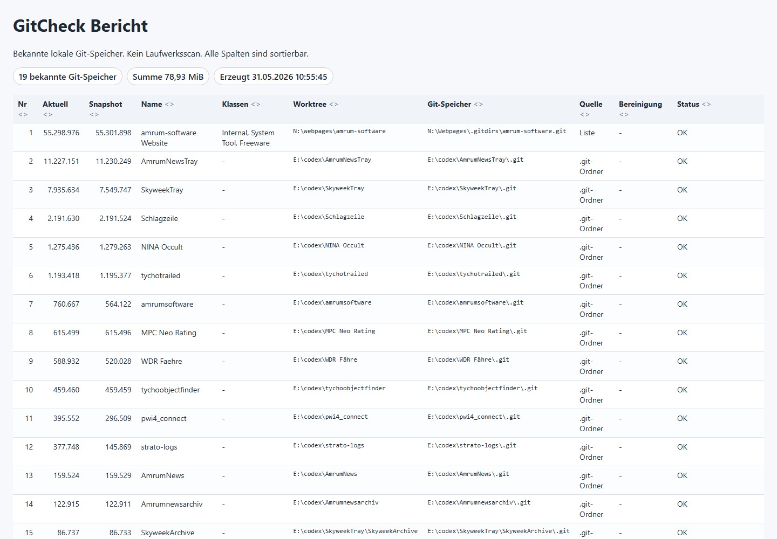
Task: Select name SkyweekTray
Action: (x=162, y=190)
